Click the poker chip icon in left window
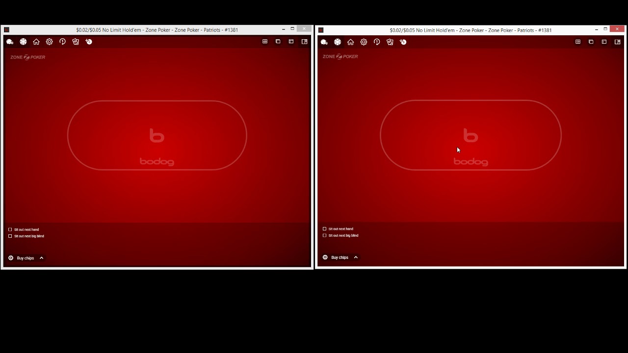This screenshot has height=353, width=628. click(23, 42)
